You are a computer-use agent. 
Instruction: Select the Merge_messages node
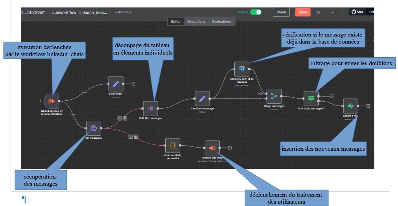tap(274, 96)
